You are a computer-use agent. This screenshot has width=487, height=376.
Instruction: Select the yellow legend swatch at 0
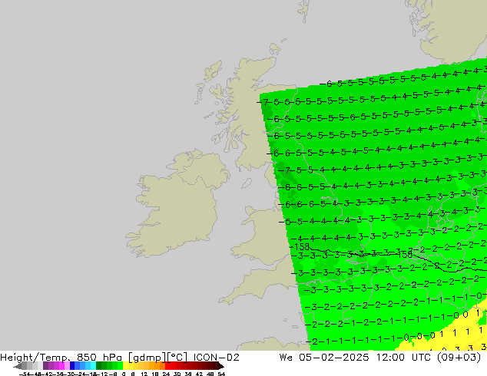click(x=125, y=365)
